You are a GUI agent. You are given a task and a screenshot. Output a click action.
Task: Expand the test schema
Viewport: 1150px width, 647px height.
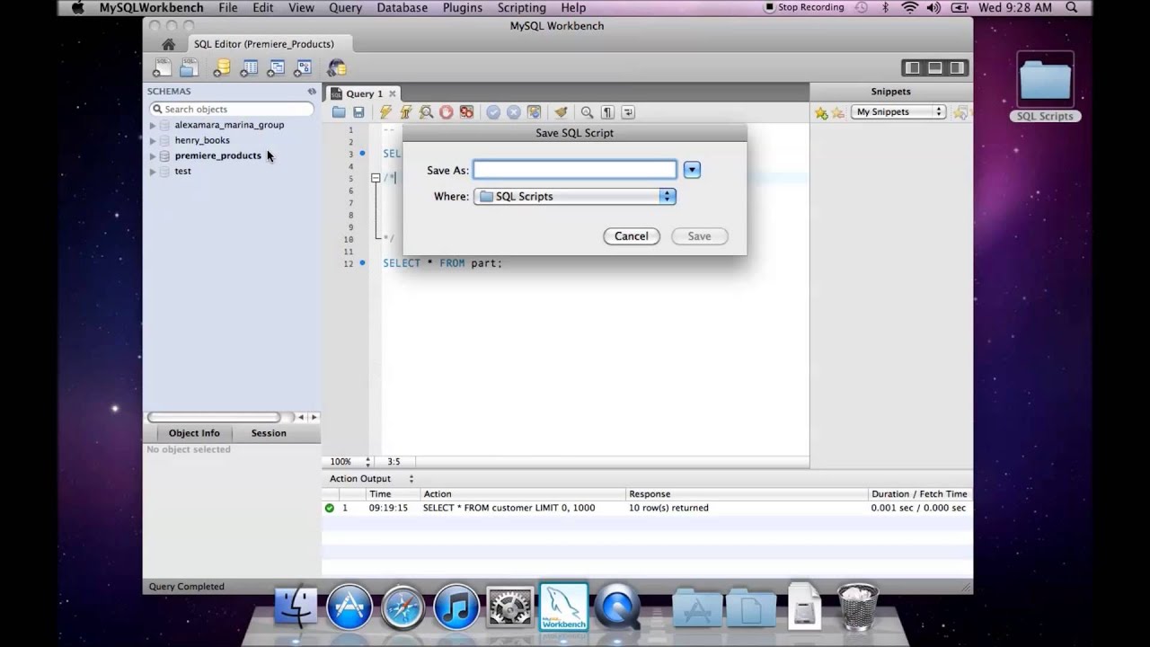(x=153, y=171)
